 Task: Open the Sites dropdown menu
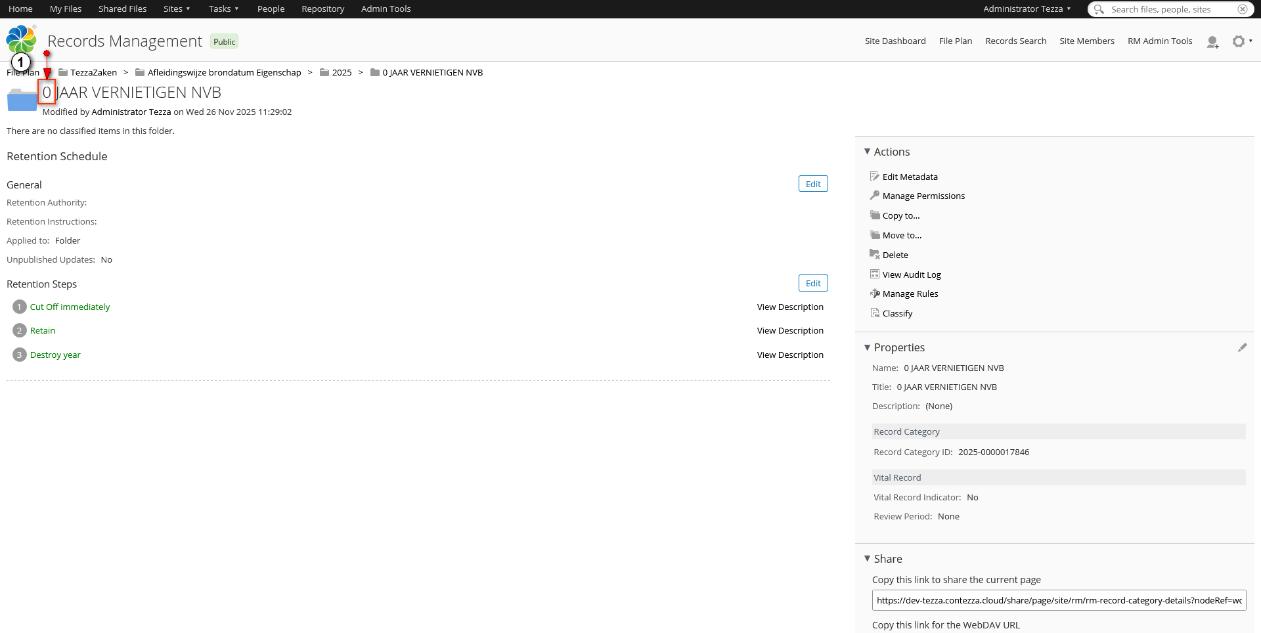coord(176,9)
